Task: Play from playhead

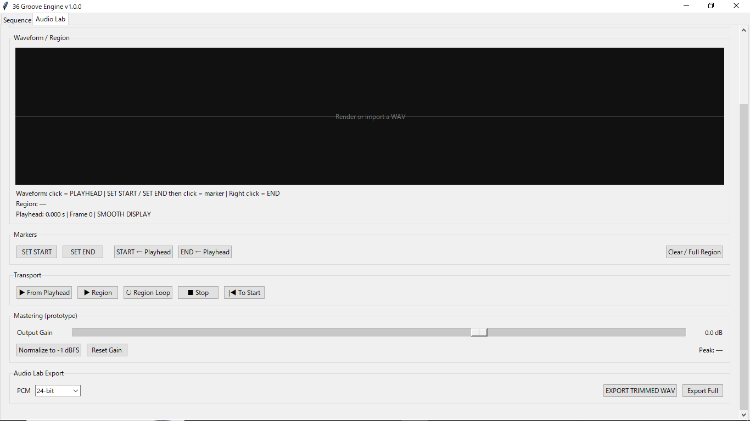Action: coord(44,293)
